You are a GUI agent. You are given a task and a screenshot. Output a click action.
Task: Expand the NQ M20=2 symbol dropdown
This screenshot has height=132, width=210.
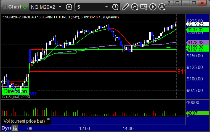60,7
